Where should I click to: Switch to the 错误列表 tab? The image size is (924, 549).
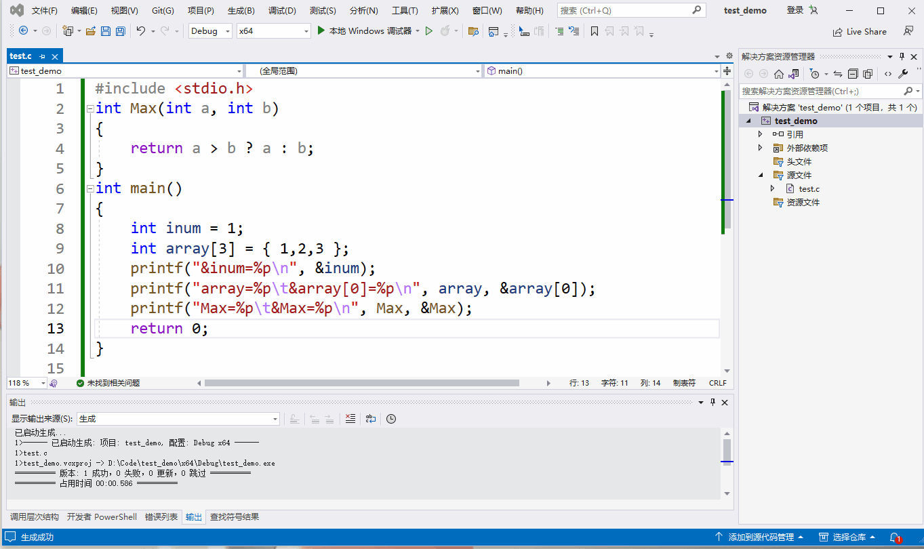pos(161,516)
